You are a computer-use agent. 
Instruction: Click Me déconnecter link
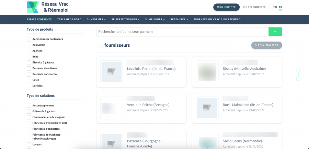(254, 7)
